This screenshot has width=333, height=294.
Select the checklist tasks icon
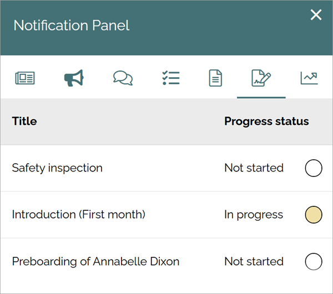171,78
